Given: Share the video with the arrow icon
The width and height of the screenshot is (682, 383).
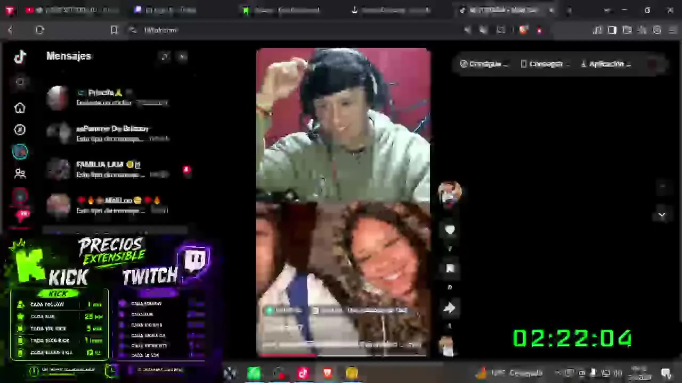Looking at the screenshot, I should tap(450, 307).
